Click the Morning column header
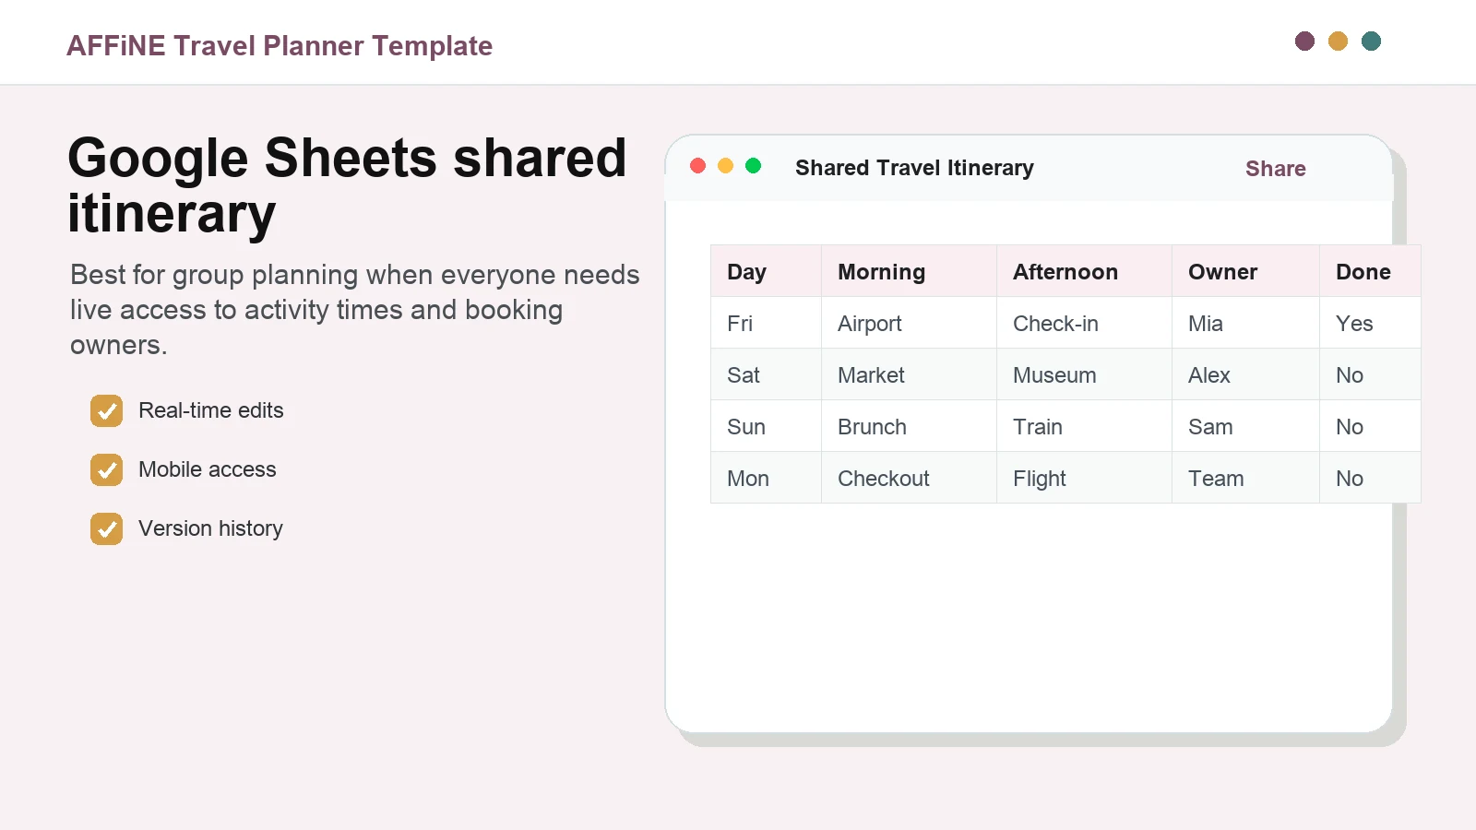Image resolution: width=1476 pixels, height=830 pixels. click(x=909, y=271)
